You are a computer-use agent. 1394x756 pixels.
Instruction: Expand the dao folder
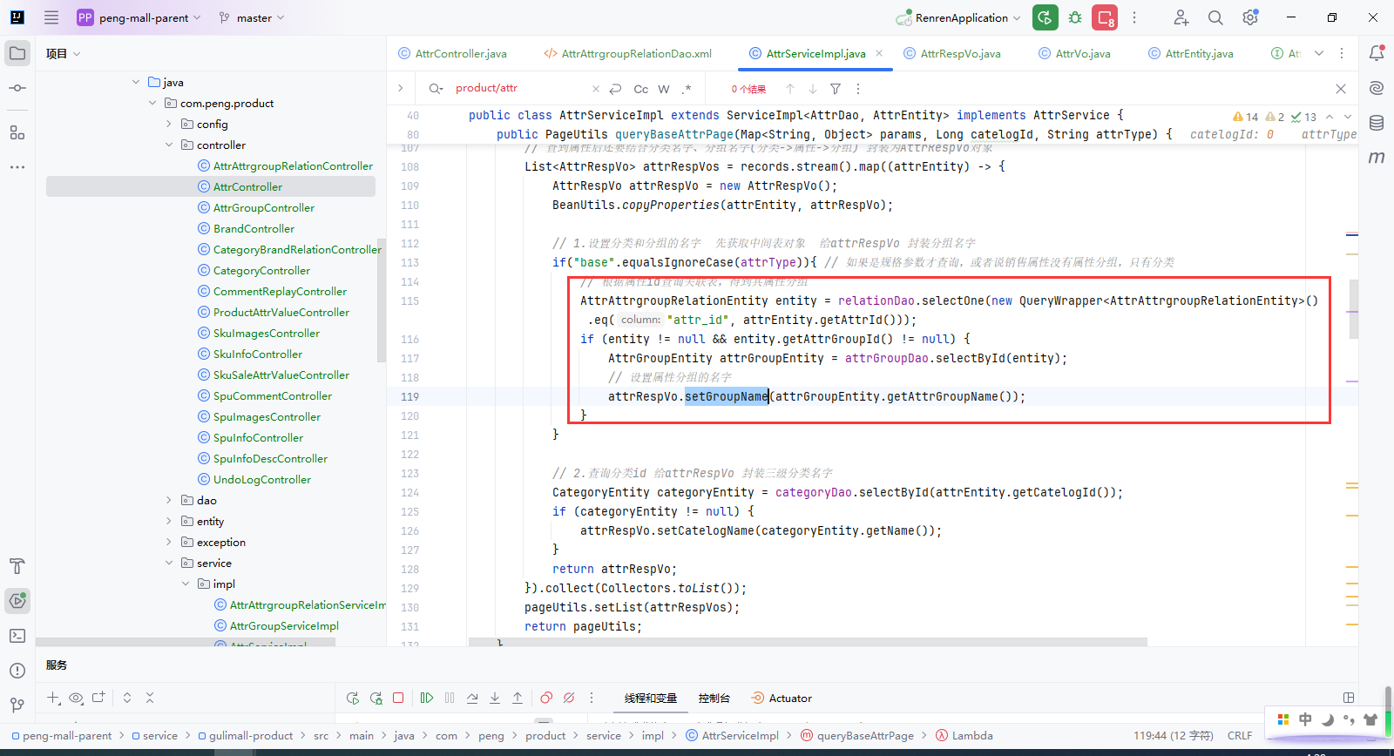tap(169, 501)
